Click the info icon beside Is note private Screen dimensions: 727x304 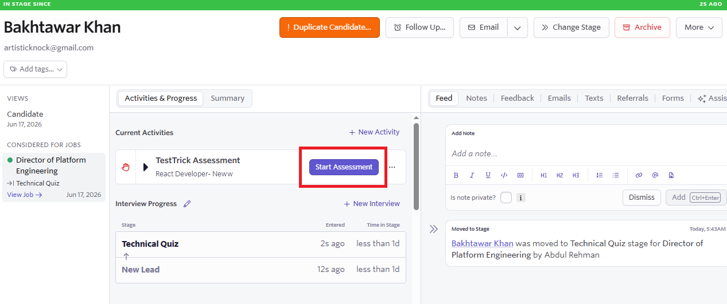(x=521, y=198)
